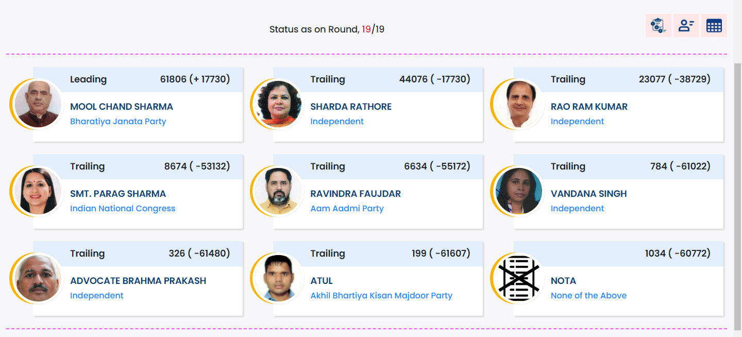742x337 pixels.
Task: Click Akhil Bhartiya Kisan Majdoor Party label
Action: click(x=381, y=296)
